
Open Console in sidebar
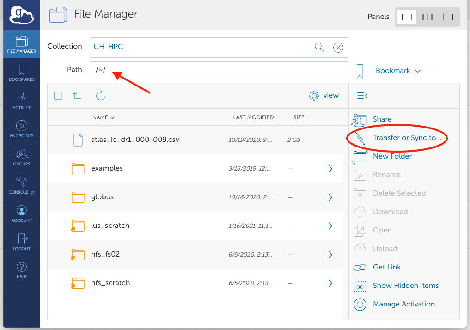[22, 185]
